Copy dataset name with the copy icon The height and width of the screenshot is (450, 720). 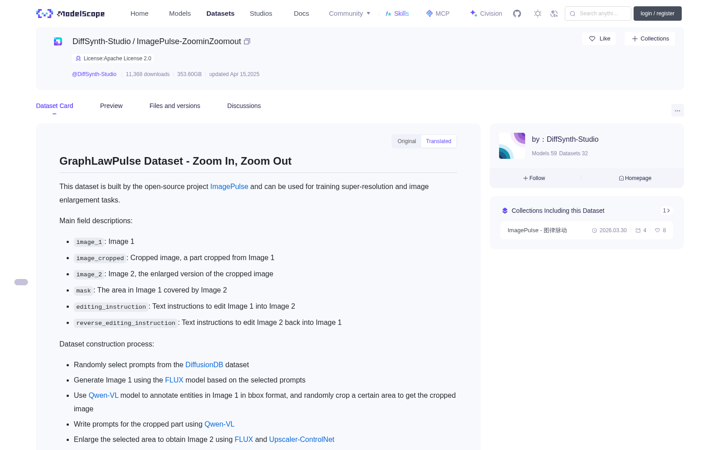[247, 41]
